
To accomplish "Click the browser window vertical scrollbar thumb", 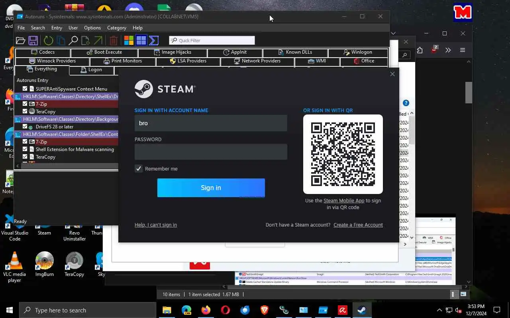I will point(469,92).
